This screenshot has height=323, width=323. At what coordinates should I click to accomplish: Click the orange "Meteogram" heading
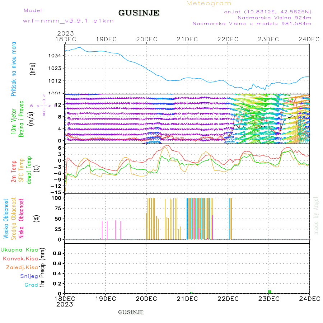click(x=209, y=3)
